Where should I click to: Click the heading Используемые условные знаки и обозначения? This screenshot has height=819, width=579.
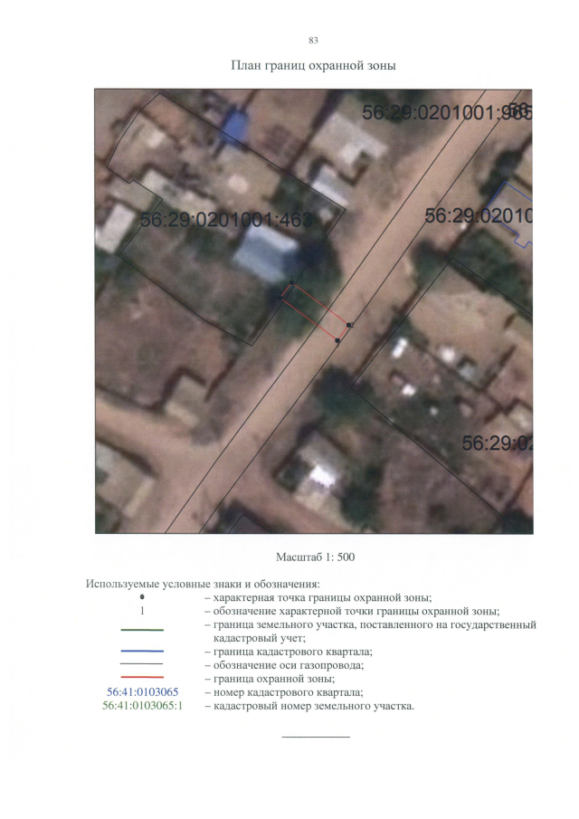click(203, 584)
